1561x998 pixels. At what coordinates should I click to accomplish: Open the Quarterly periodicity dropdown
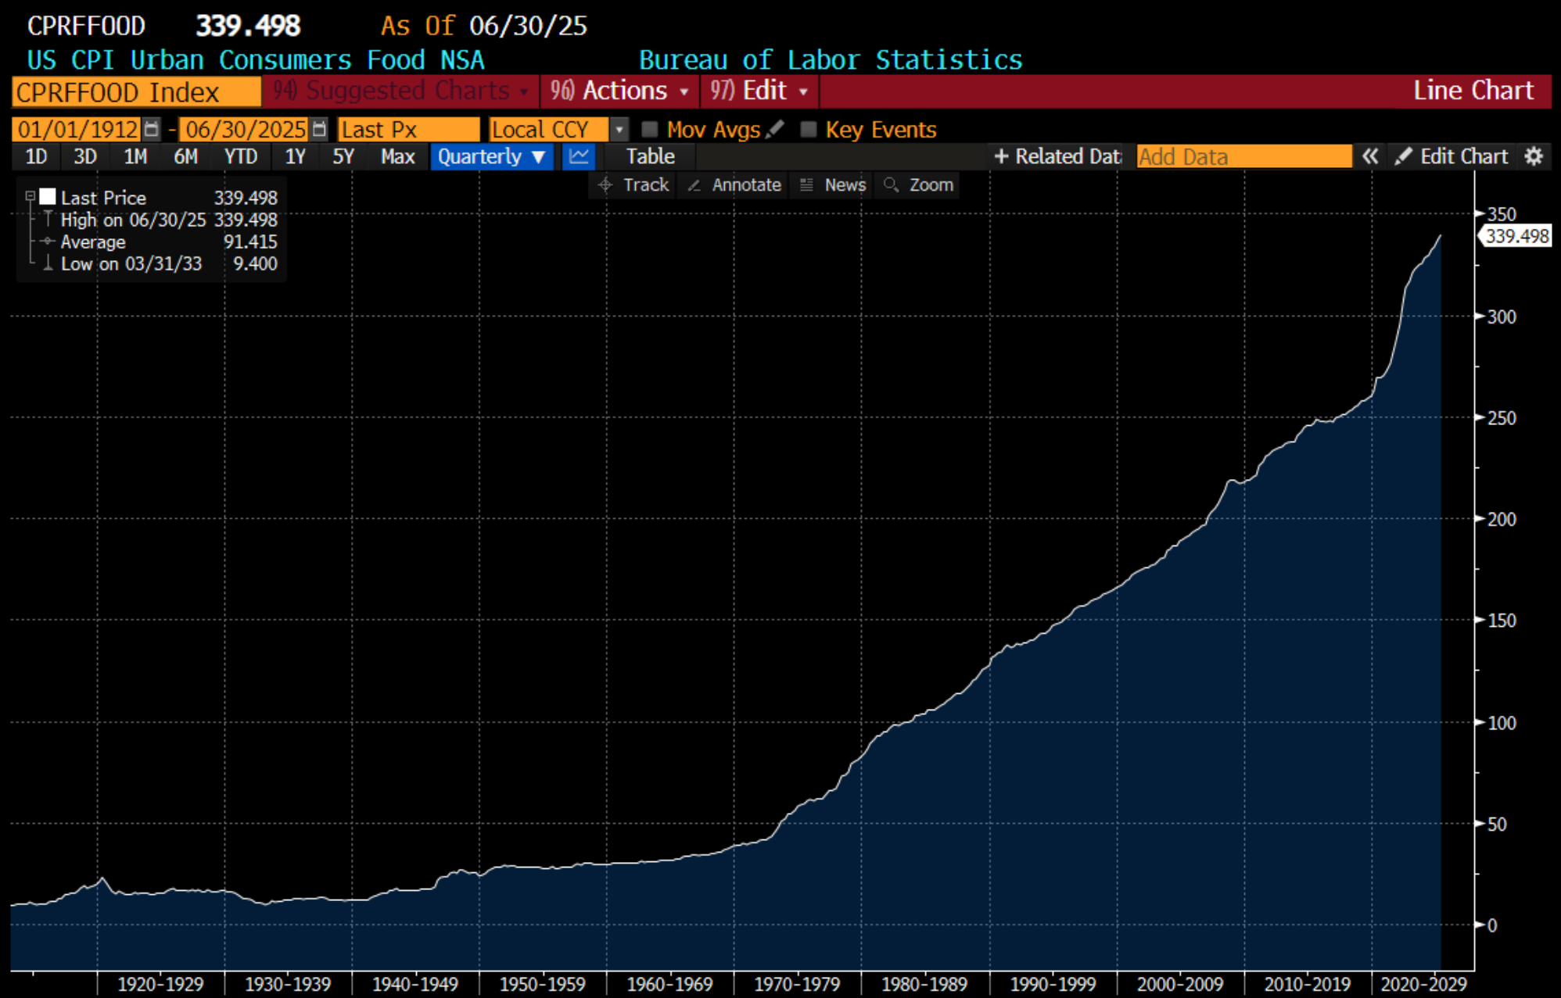tap(491, 156)
